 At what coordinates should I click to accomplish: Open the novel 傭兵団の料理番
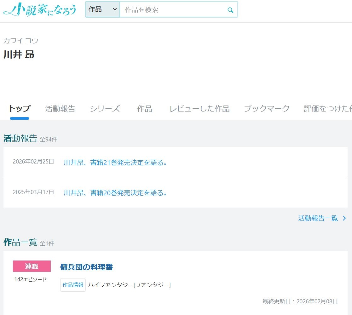click(x=86, y=267)
